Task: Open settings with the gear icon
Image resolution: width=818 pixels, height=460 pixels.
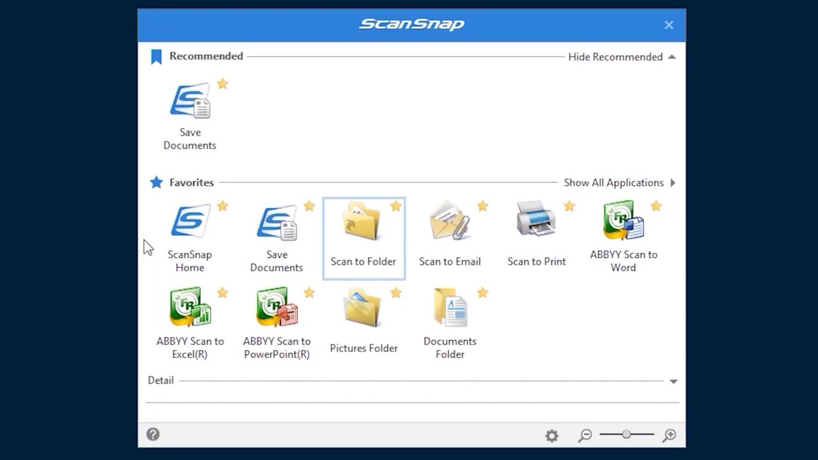Action: point(552,436)
